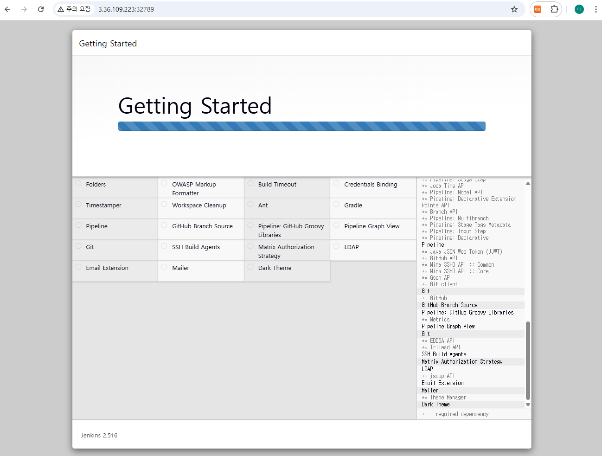
Task: Click the log scroll up arrow
Action: (528, 184)
